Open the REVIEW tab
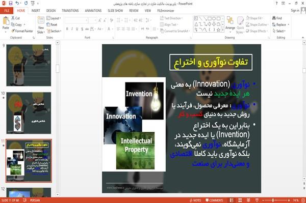Viewport: 306px width, 203px height. click(134, 11)
